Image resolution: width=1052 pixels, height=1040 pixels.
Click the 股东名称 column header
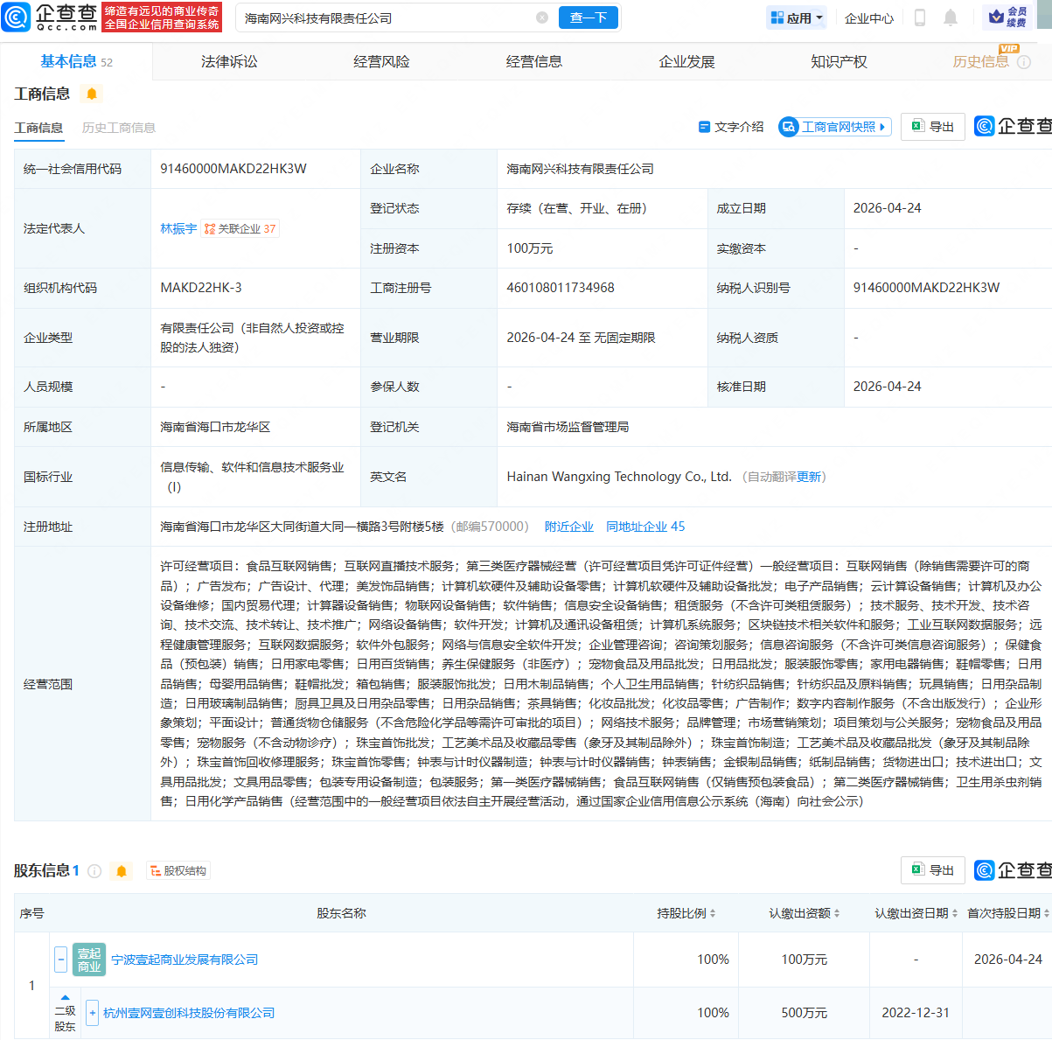[x=341, y=913]
